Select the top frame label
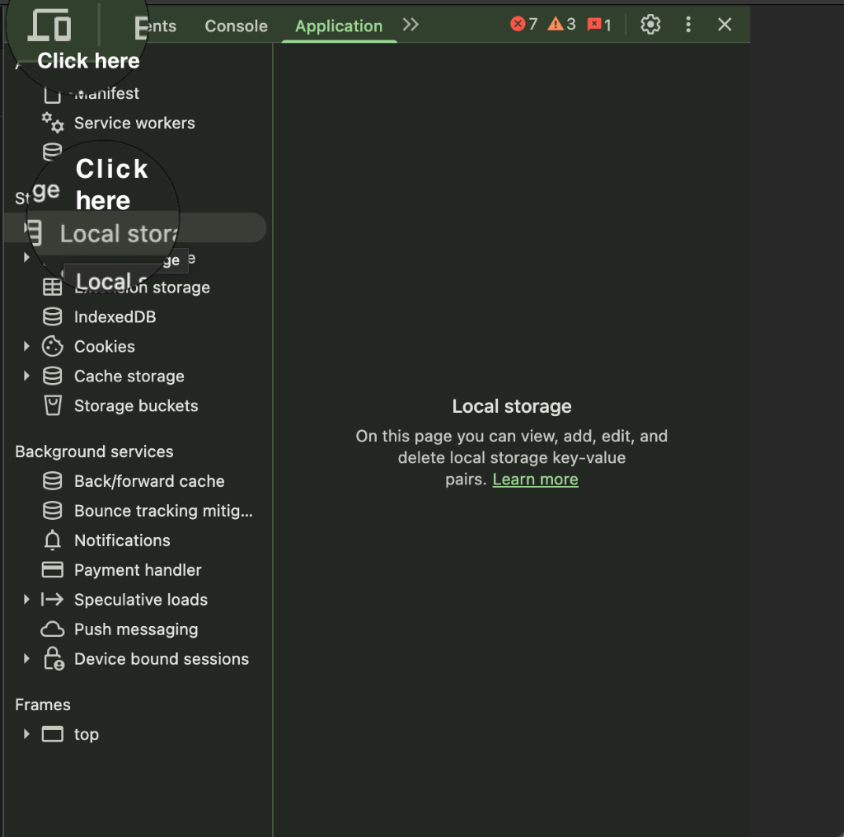Viewport: 844px width, 837px height. coord(87,735)
